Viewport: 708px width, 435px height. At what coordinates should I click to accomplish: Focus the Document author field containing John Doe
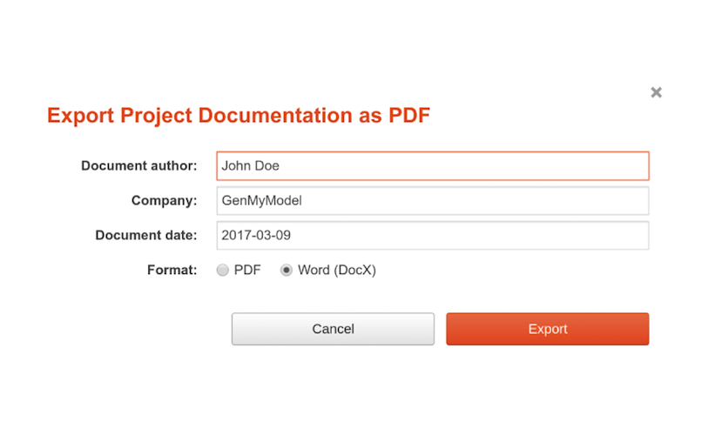433,165
